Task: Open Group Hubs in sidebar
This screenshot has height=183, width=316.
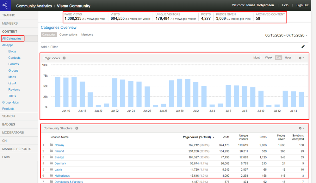Action: (x=10, y=102)
